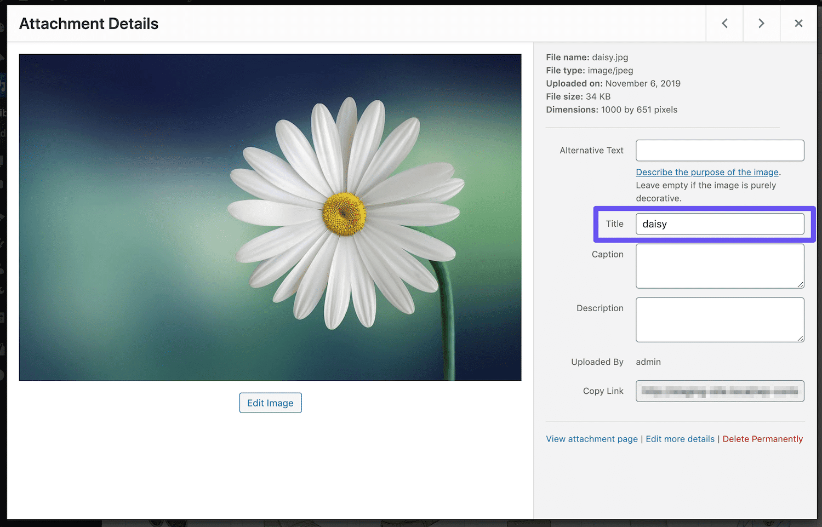Click the Title field containing 'daisy'

(x=720, y=224)
